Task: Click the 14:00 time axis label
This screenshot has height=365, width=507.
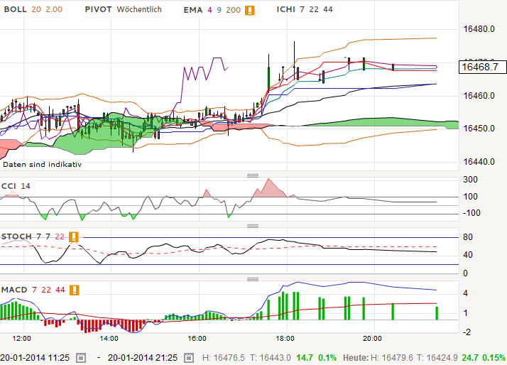Action: pos(109,339)
